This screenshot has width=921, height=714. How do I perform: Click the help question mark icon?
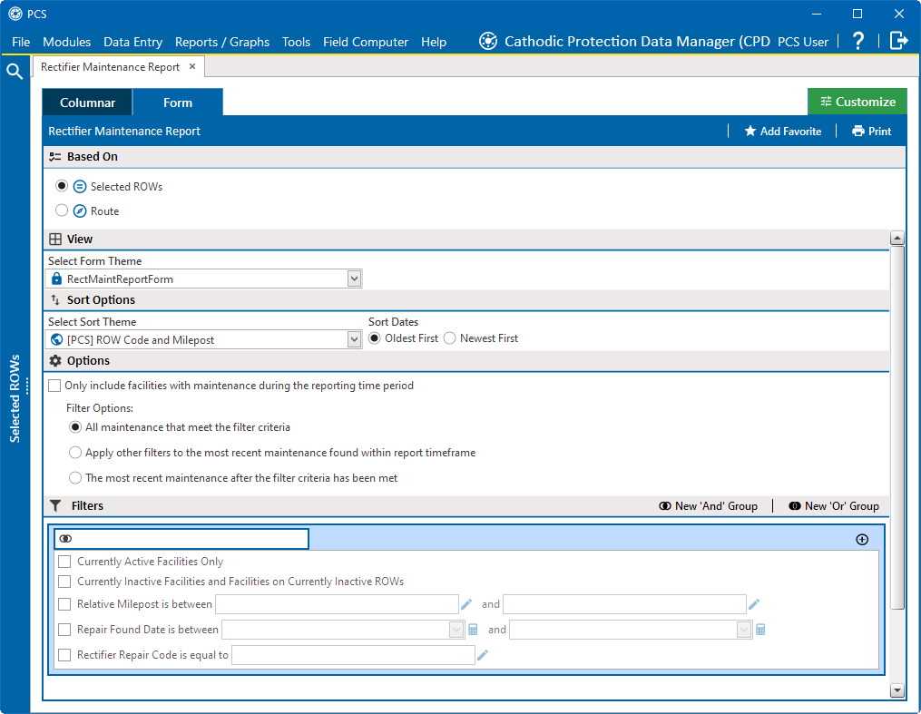858,41
